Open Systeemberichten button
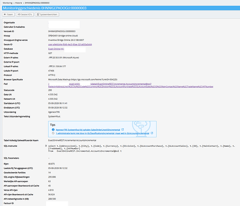This screenshot has height=206, width=240. [x=47, y=14]
